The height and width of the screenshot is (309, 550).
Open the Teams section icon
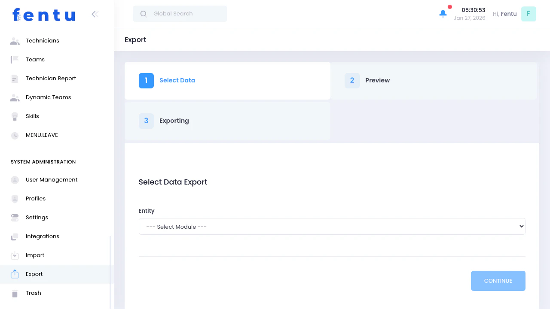[x=15, y=59]
